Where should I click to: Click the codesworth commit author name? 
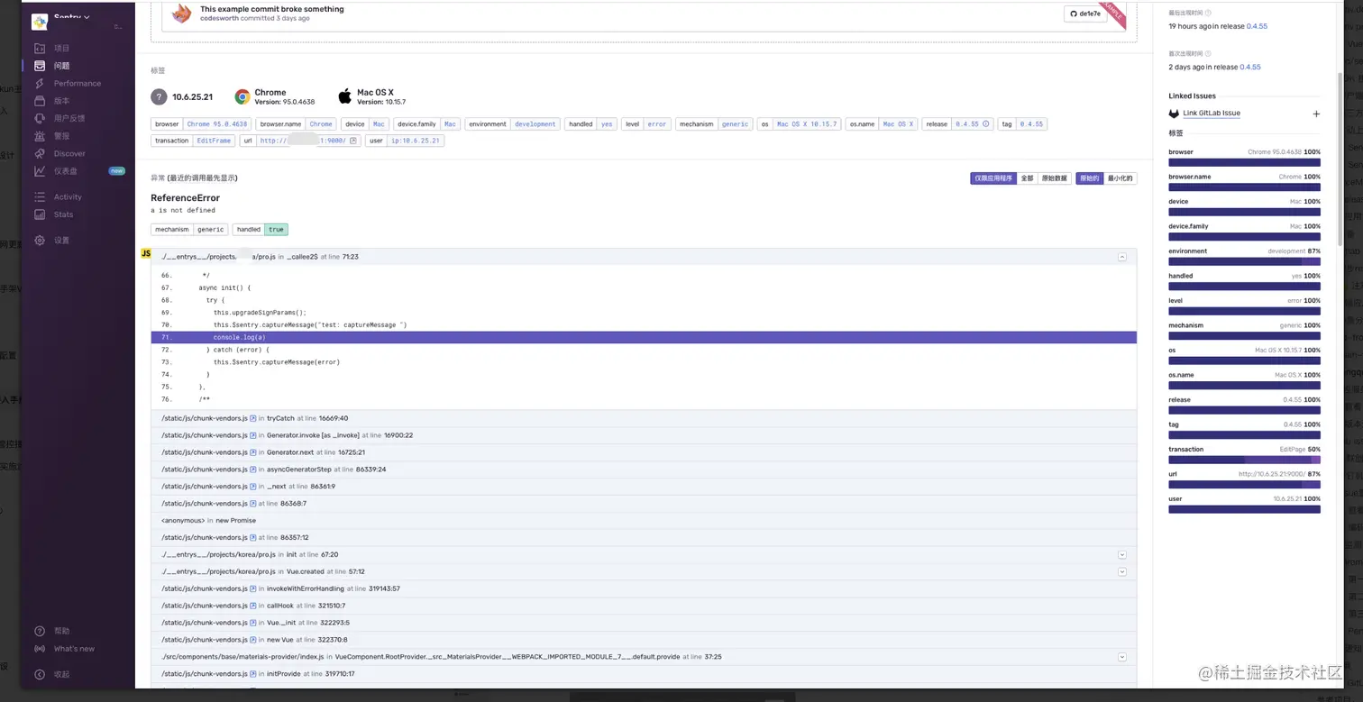point(220,18)
